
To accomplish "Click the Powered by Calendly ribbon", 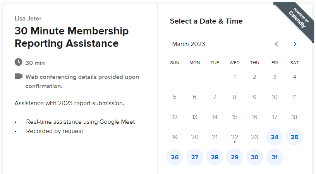I will [x=297, y=19].
